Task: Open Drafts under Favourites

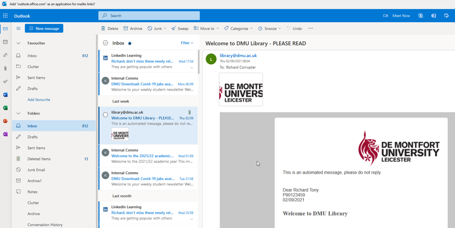Action: (54, 89)
